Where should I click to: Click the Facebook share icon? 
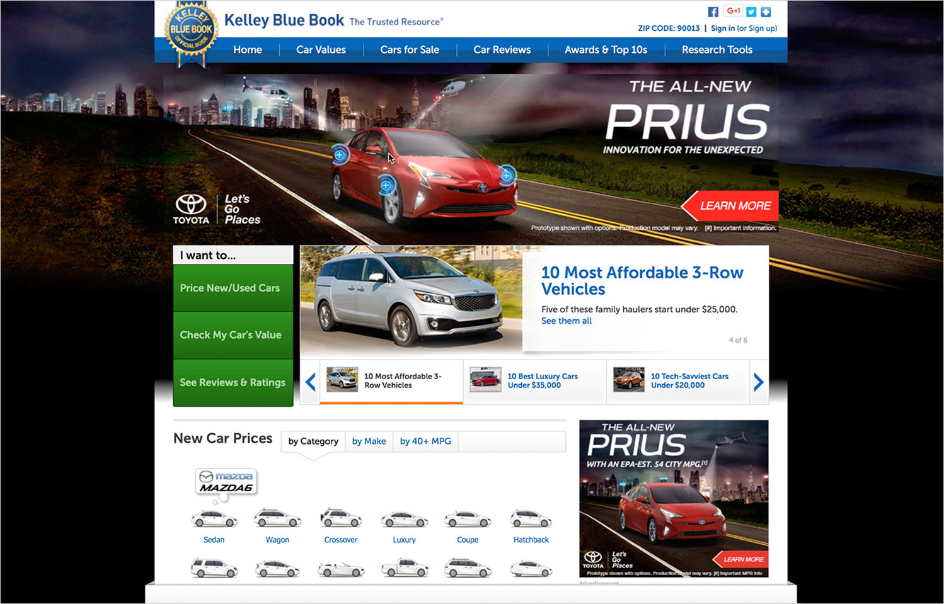pos(713,12)
